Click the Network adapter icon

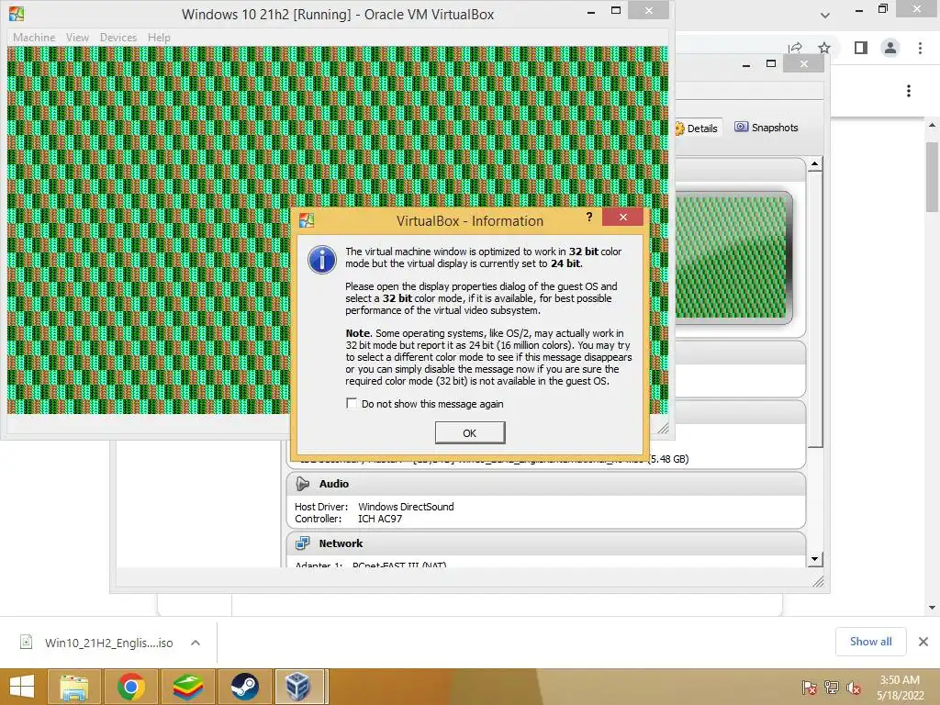point(302,543)
